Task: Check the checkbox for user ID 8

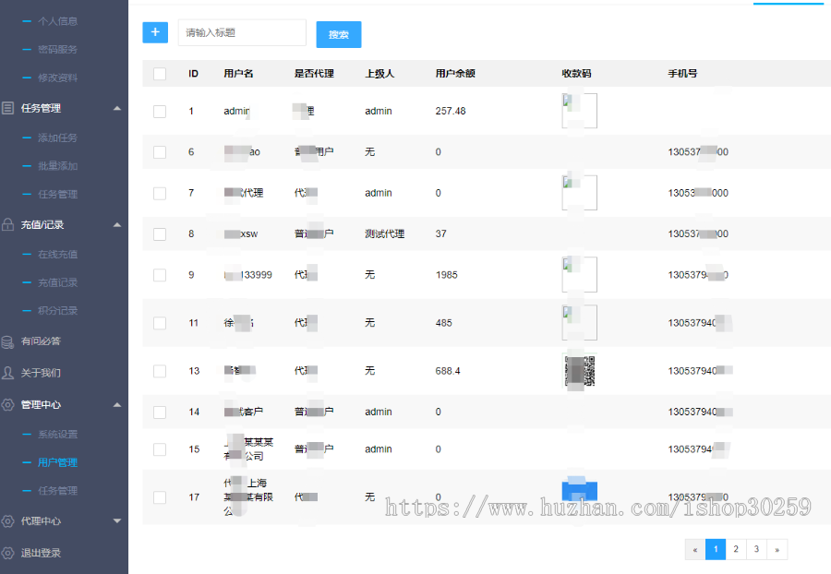Action: [x=160, y=234]
